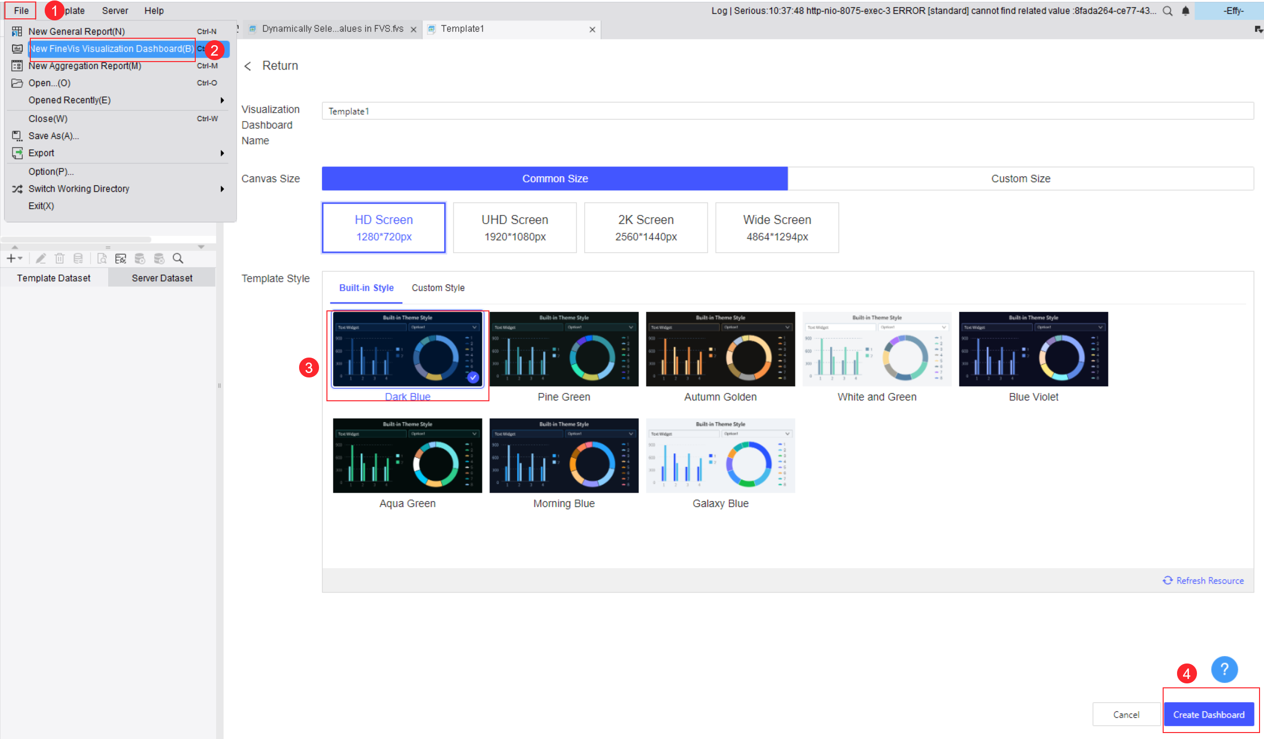Image resolution: width=1264 pixels, height=739 pixels.
Task: Switch to the Template Dataset tab
Action: pyautogui.click(x=54, y=278)
